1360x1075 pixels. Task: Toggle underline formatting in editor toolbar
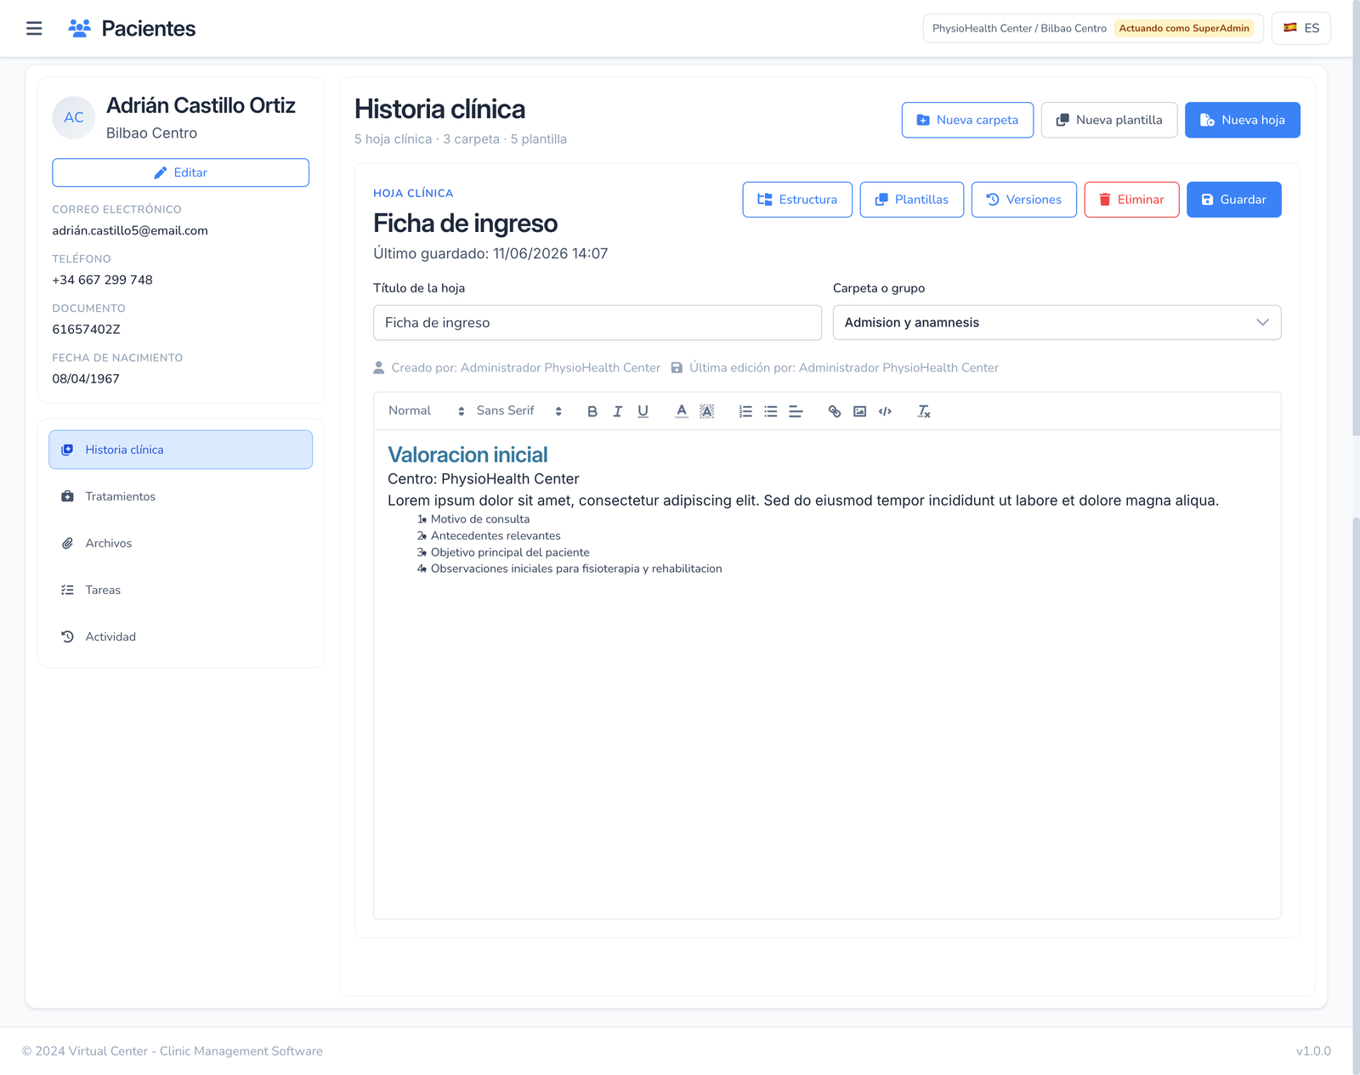643,411
